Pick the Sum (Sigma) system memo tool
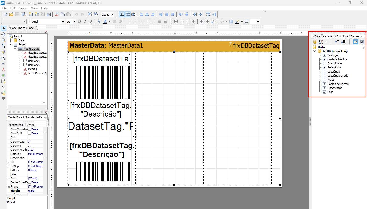Screen dimensions: 367x209 point(3,87)
